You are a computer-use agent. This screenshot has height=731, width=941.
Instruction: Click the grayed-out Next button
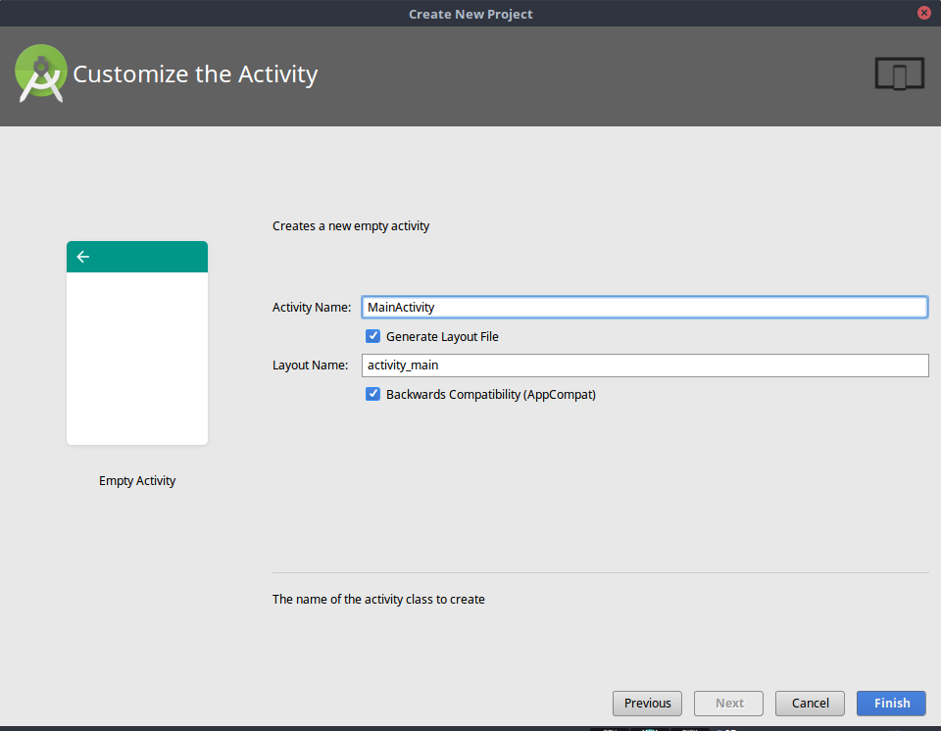pyautogui.click(x=728, y=703)
